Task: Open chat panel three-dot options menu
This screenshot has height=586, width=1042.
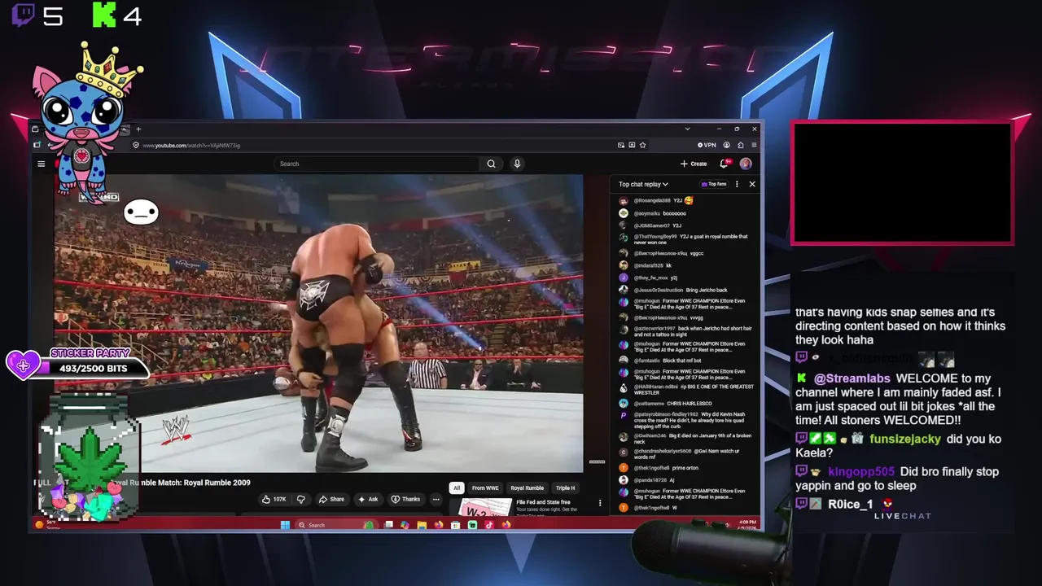Action: point(737,184)
